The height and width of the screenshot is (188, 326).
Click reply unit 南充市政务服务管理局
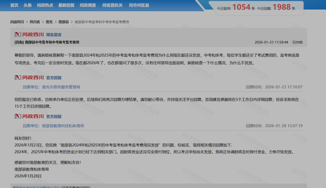61,87
